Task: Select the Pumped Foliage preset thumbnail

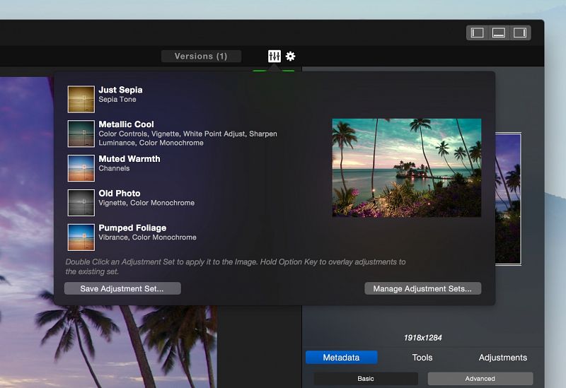Action: click(x=81, y=237)
